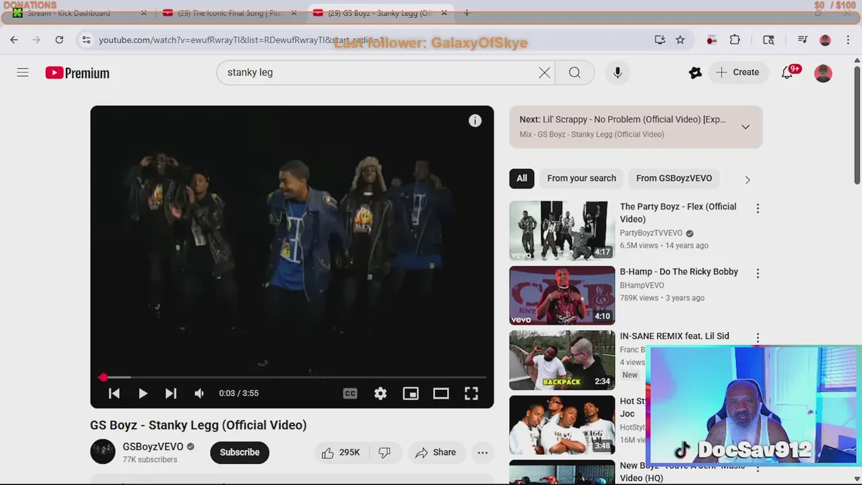Open options for IN-SANE REMIX video
The width and height of the screenshot is (862, 485).
click(x=758, y=338)
